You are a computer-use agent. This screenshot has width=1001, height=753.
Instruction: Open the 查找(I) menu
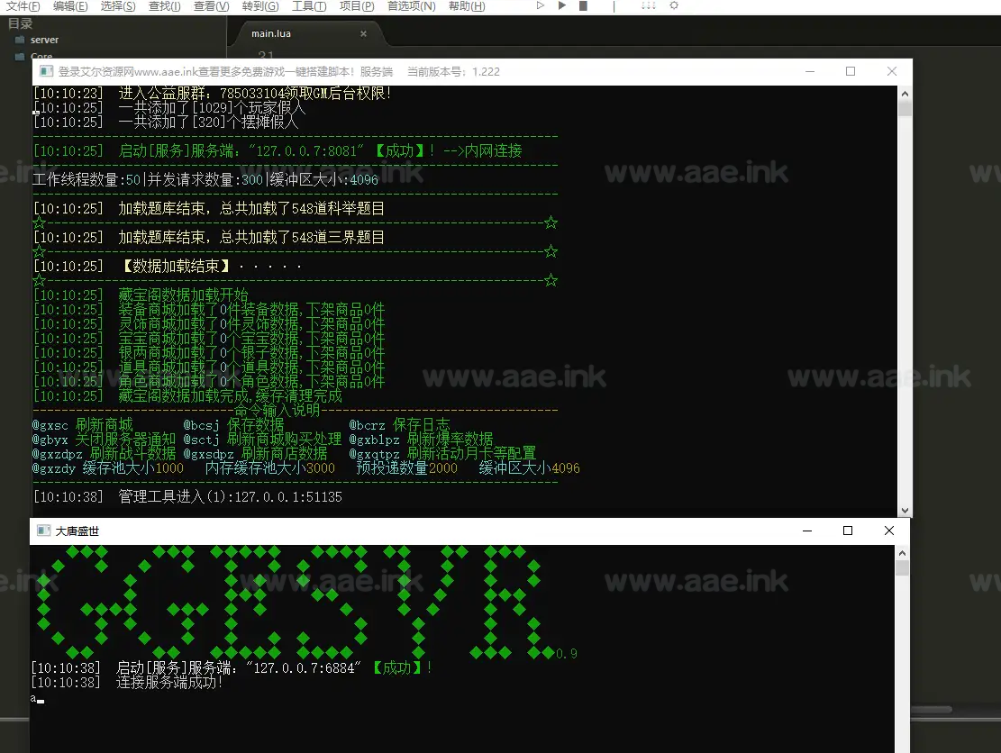tap(164, 6)
